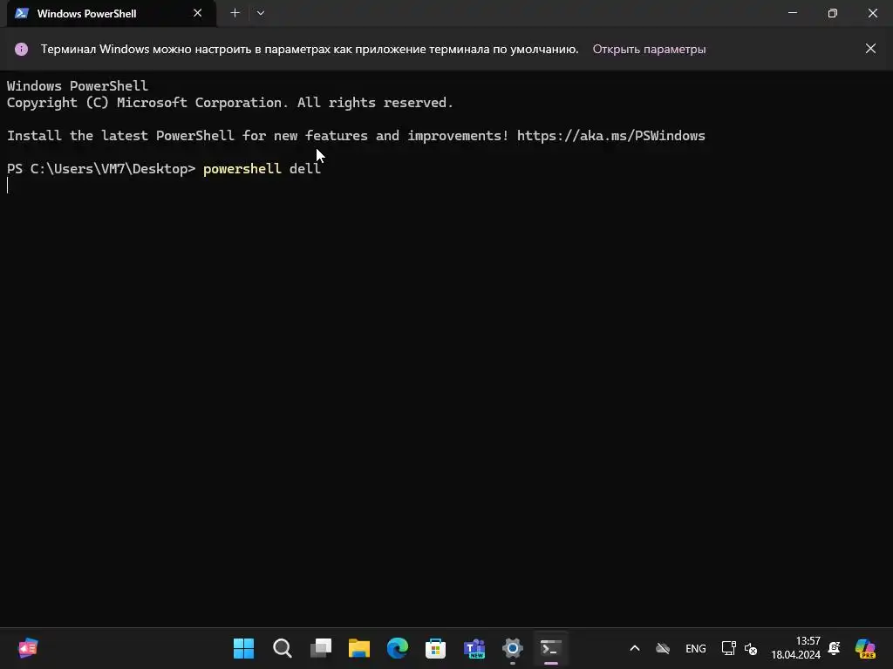
Task: Open taskbar Search
Action: 282,648
